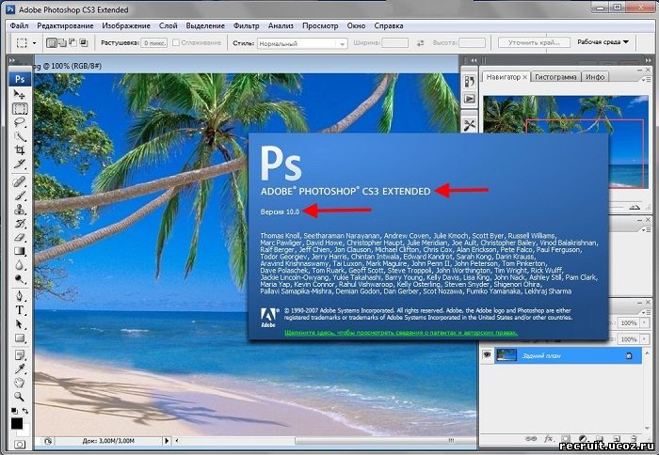
Task: Select the Healing Brush bandage tool
Action: [20, 181]
